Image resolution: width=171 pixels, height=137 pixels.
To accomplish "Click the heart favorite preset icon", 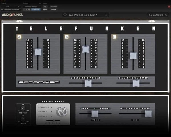I will point(65,15).
